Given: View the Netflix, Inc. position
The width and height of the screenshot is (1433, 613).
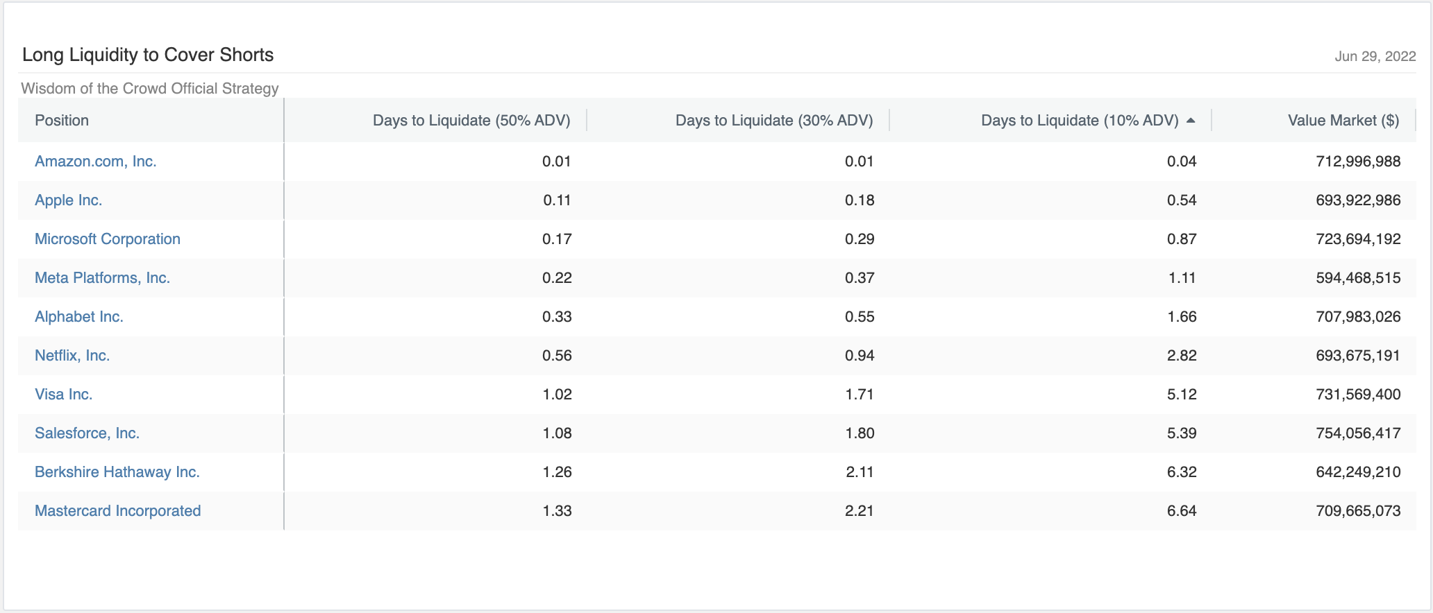Looking at the screenshot, I should pos(72,356).
